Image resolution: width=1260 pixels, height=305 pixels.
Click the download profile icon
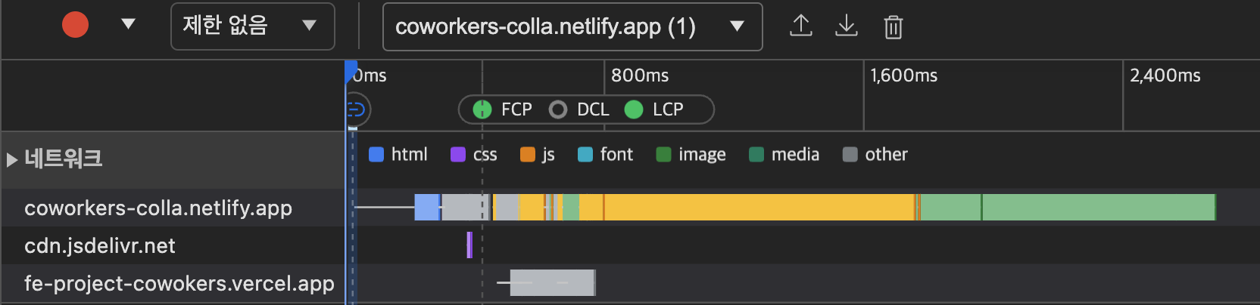pos(846,26)
